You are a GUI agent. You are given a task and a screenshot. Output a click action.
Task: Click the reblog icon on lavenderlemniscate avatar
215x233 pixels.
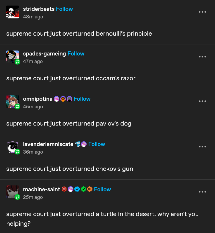(18, 152)
